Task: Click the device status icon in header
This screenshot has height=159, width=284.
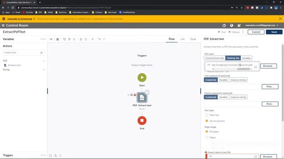Action: pyautogui.click(x=239, y=26)
